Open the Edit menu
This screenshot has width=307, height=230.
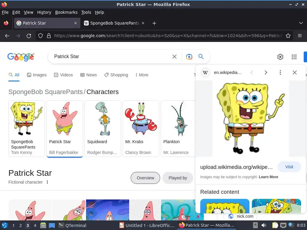point(16,12)
